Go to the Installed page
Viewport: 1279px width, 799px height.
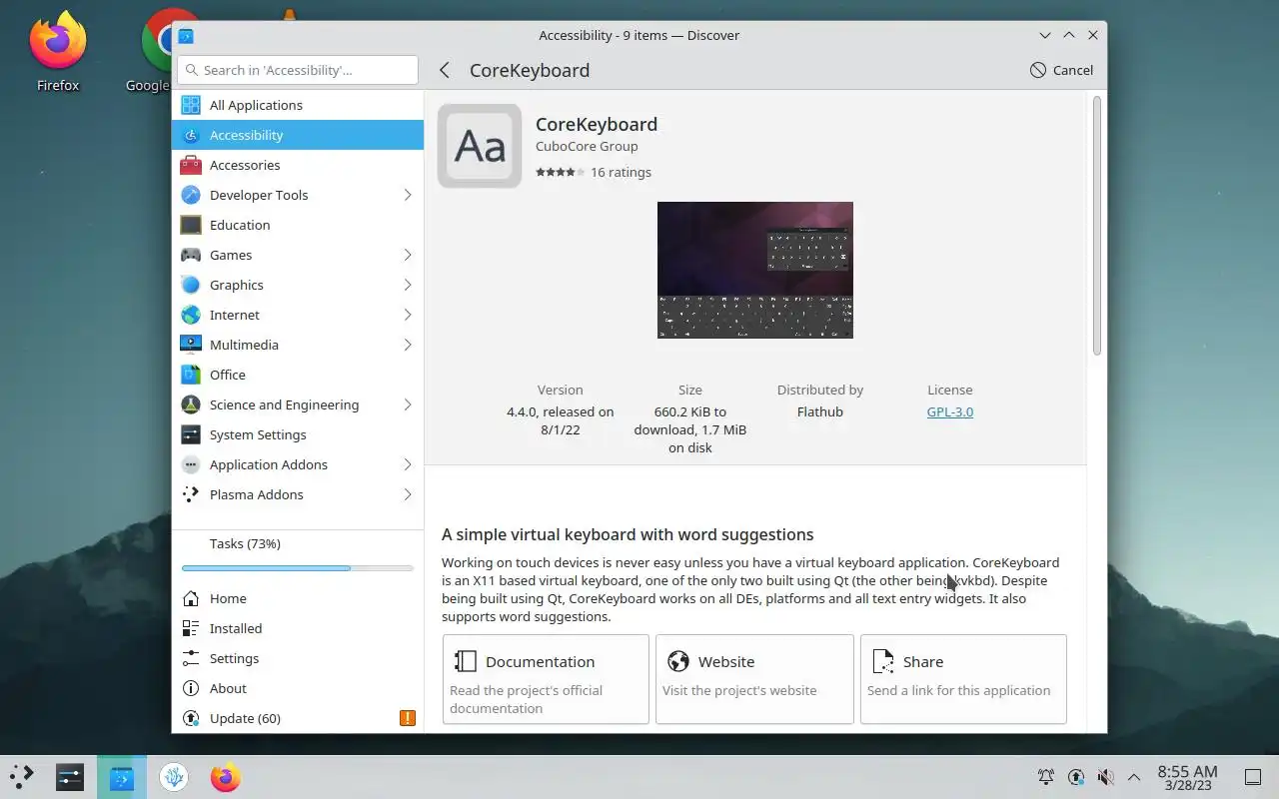pyautogui.click(x=298, y=628)
